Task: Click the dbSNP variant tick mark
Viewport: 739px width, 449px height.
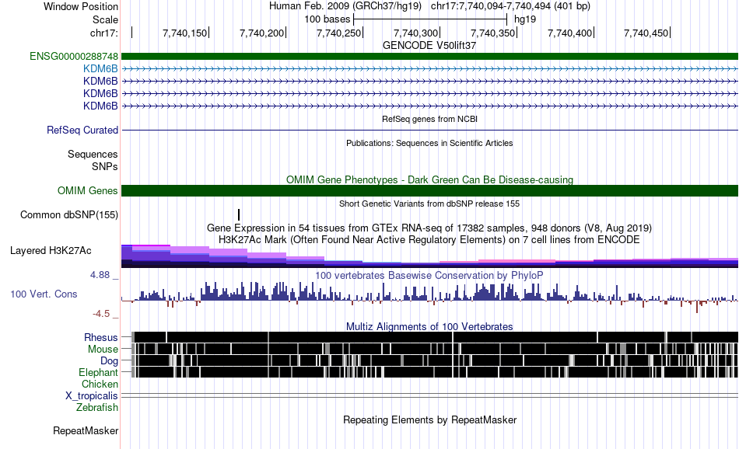Action: click(x=239, y=214)
